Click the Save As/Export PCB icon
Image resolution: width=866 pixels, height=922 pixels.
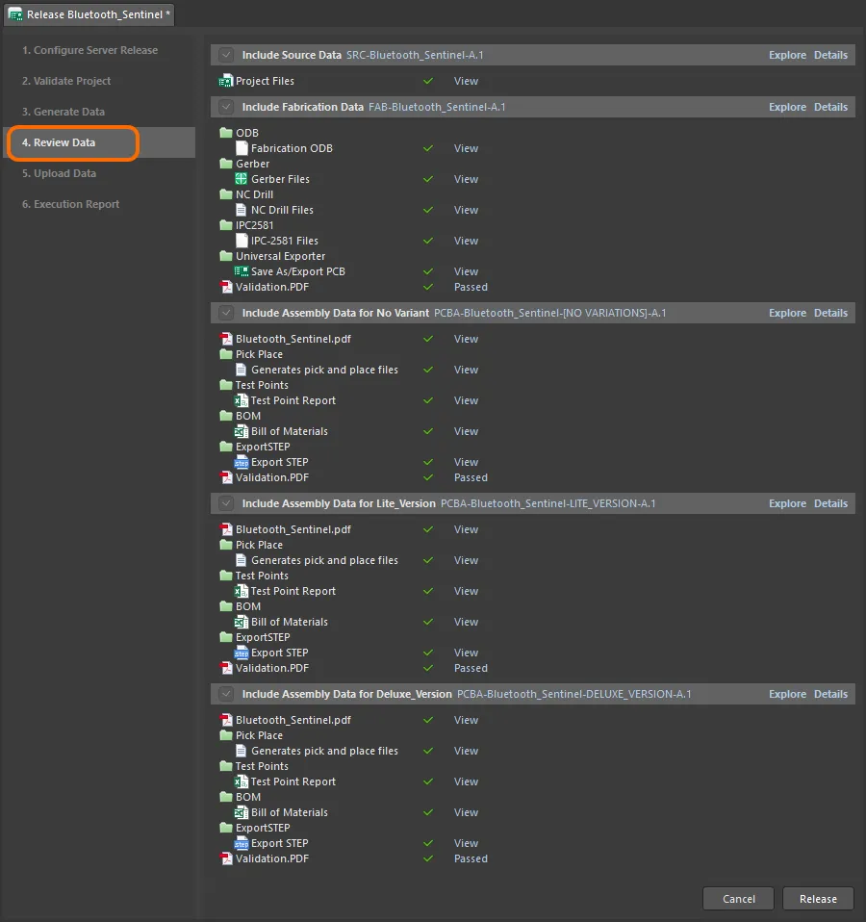click(242, 272)
